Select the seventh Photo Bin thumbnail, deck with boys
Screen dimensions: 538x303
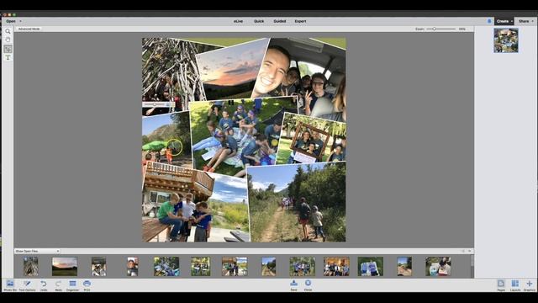point(235,267)
